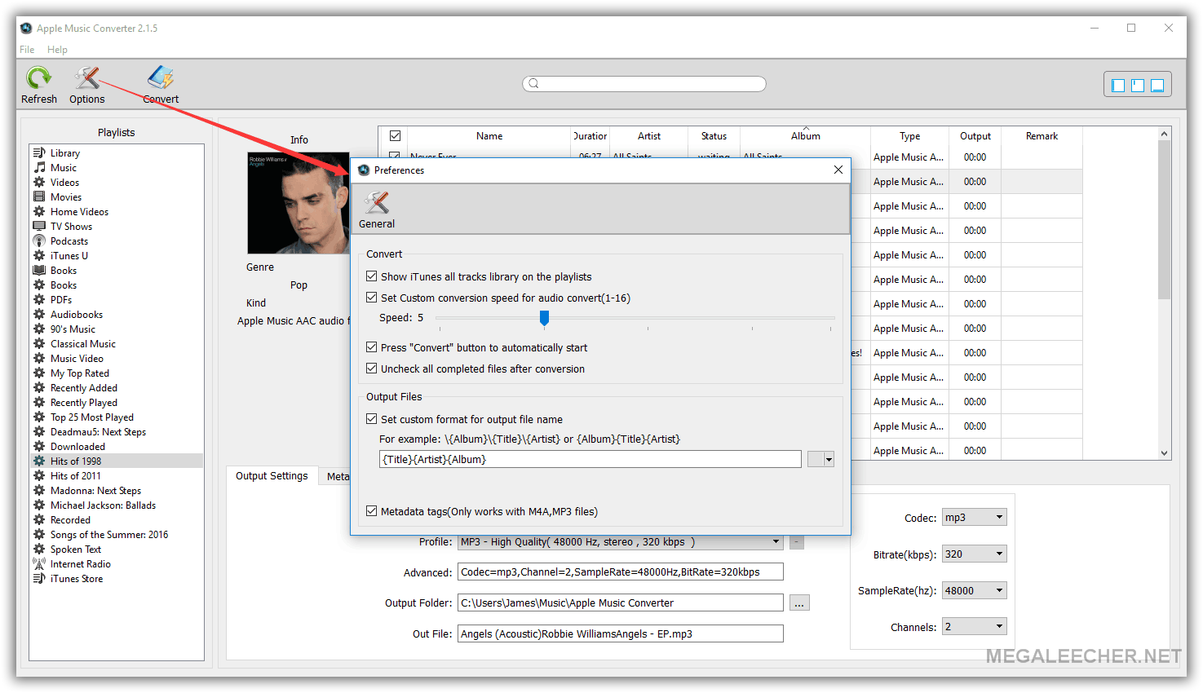Open the Home Videos playlist
Screen dimensions: 1203x693
coord(79,212)
